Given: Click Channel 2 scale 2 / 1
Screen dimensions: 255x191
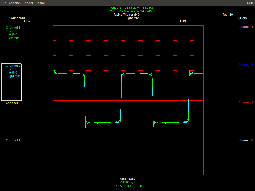Looking at the screenshot, I should 13,69.
